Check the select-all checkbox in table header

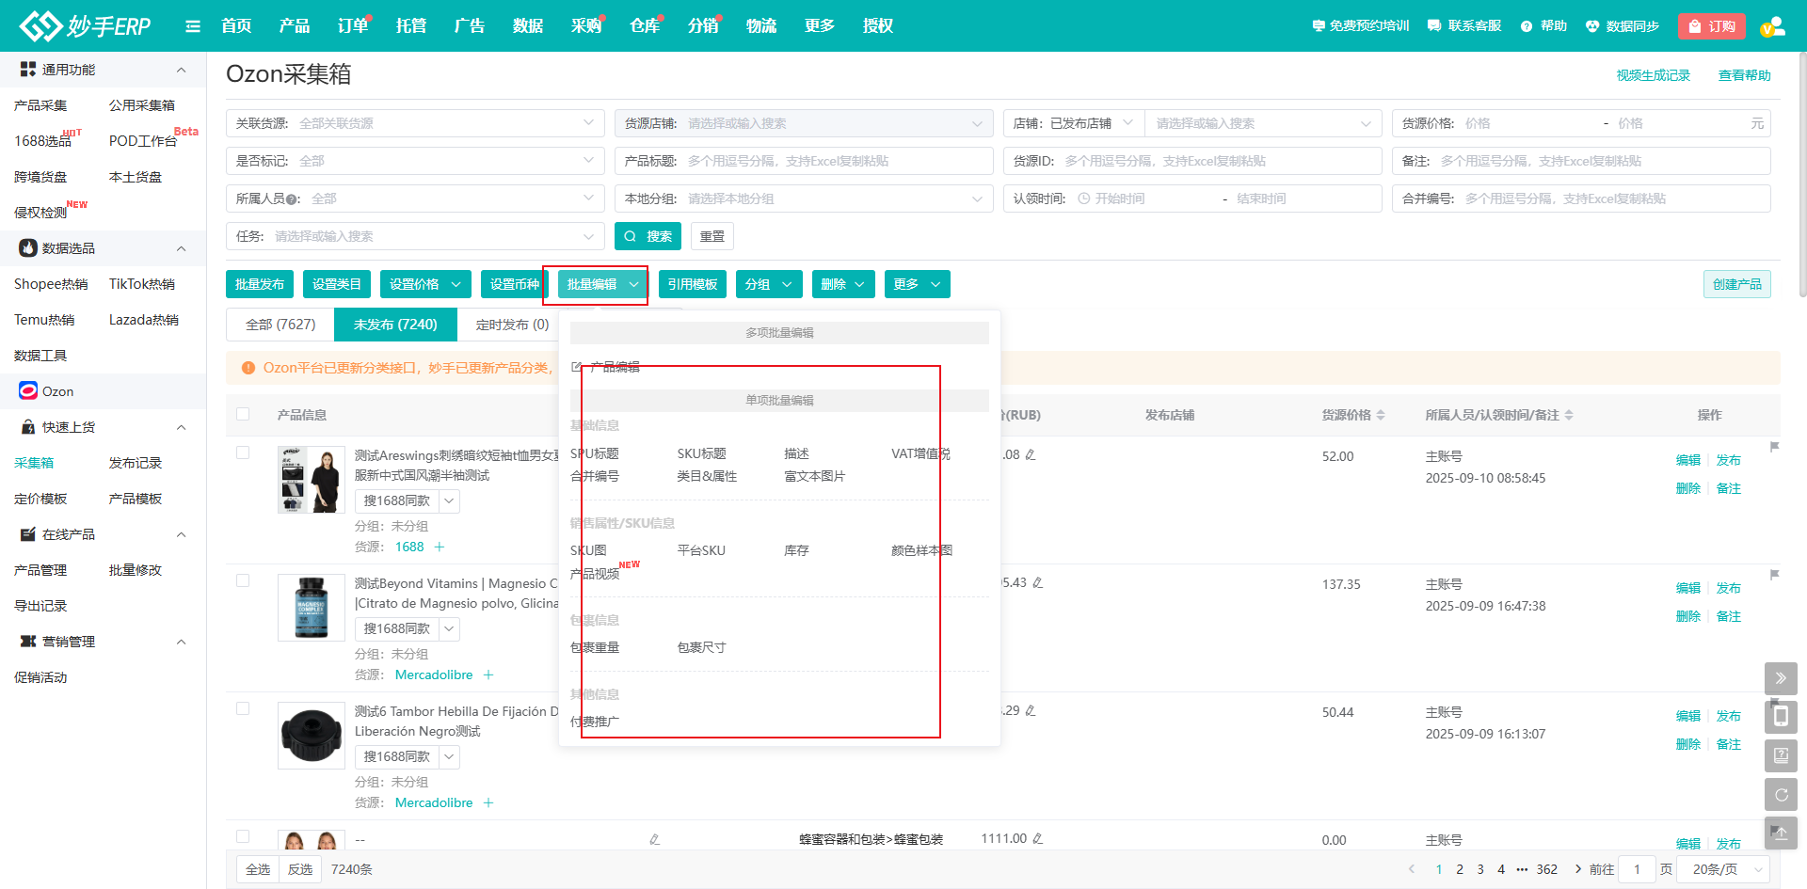243,414
